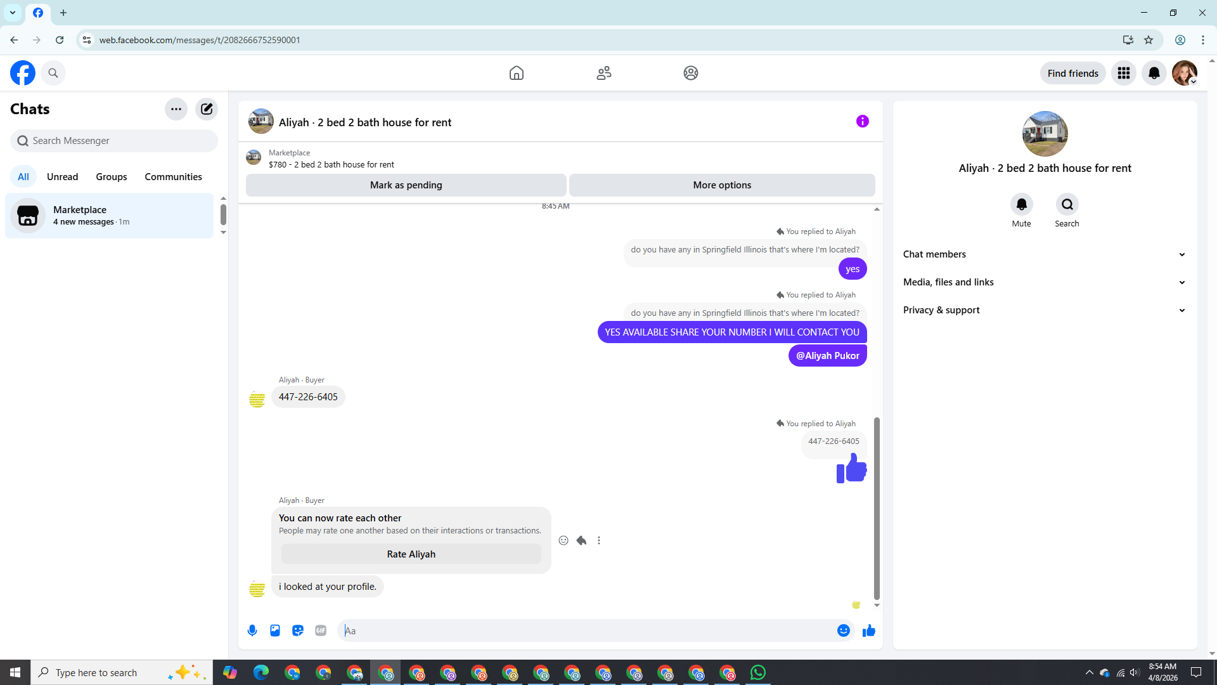Screen dimensions: 1217x685
Task: Attach a photo using image icon
Action: pyautogui.click(x=275, y=630)
